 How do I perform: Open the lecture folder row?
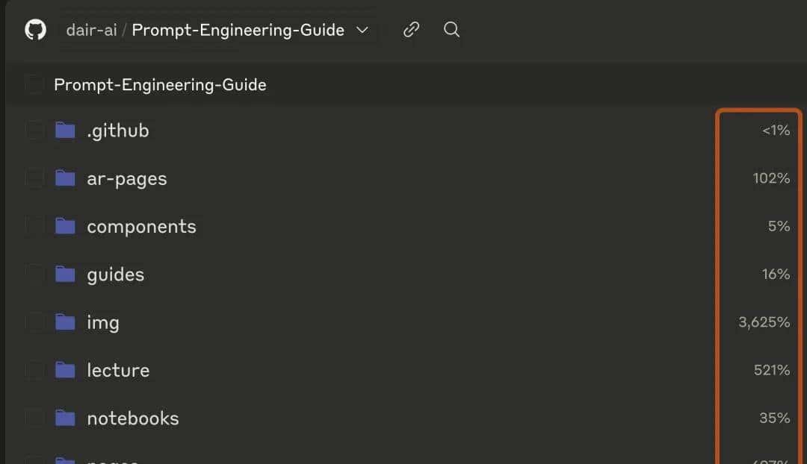tap(118, 370)
